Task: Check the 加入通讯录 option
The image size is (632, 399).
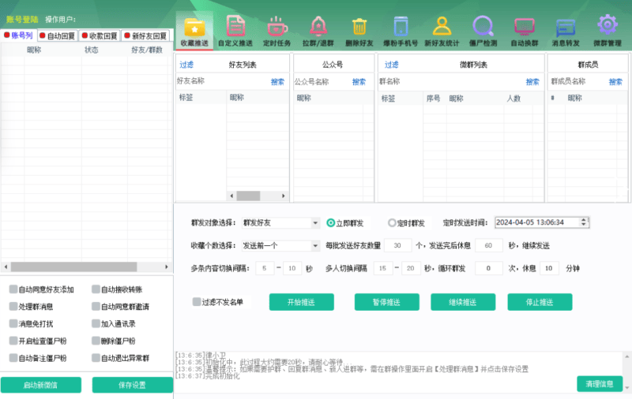Action: 96,324
